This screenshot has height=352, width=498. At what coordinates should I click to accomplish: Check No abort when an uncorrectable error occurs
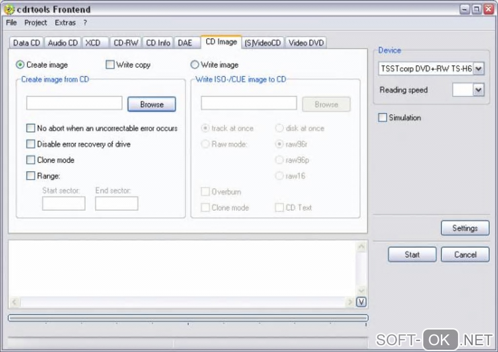click(30, 128)
